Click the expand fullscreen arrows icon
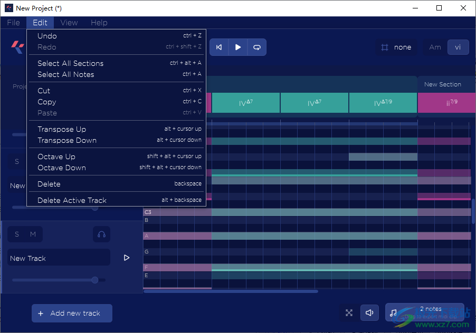 coord(349,313)
